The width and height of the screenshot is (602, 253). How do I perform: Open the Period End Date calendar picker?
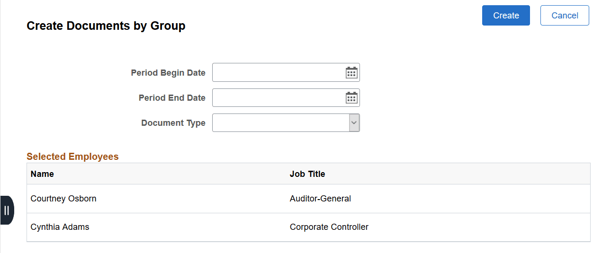pyautogui.click(x=351, y=98)
